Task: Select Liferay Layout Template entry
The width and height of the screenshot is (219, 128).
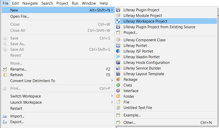Action: click(x=166, y=74)
